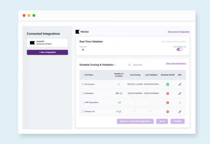Image resolution: width=210 pixels, height=144 pixels.
Task: Click the Validate button
Action: (178, 121)
